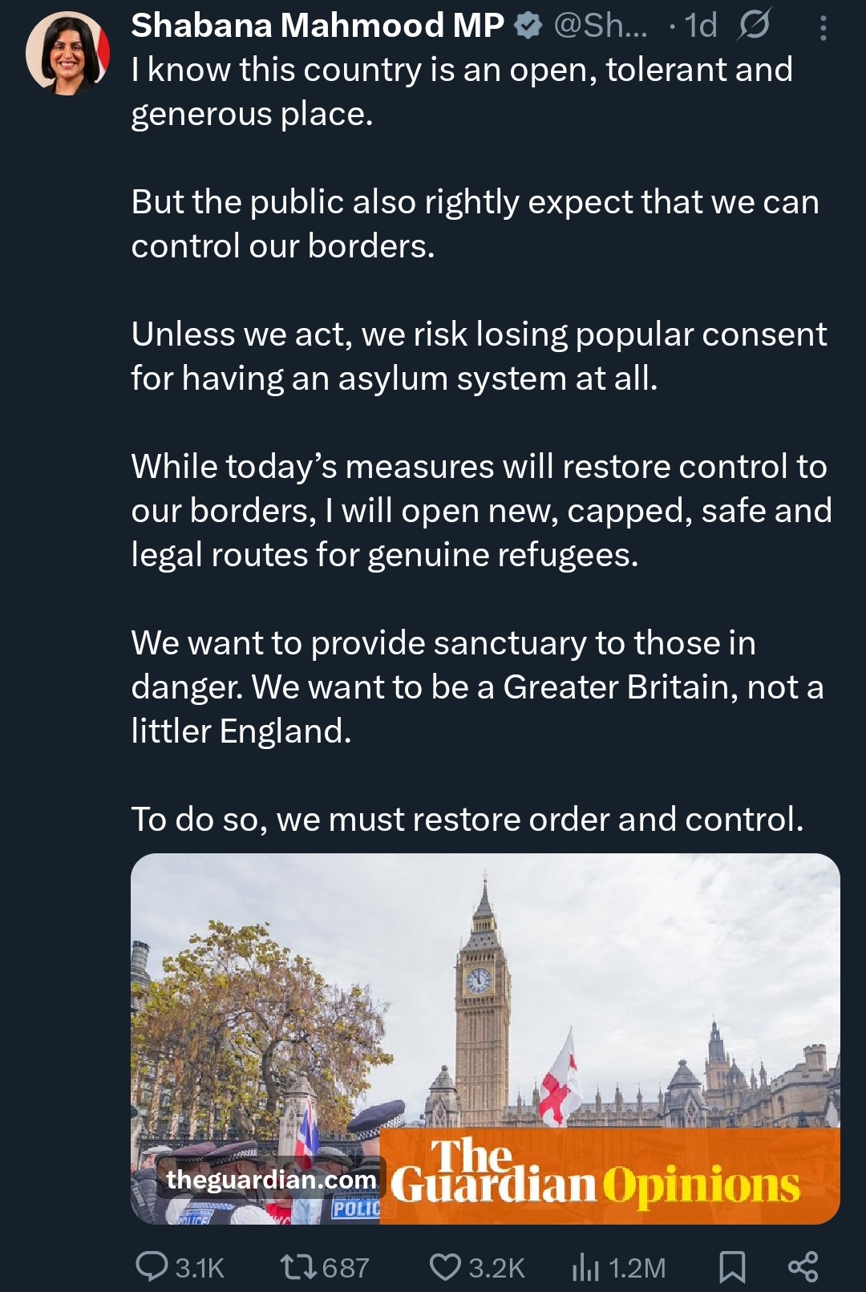The image size is (866, 1292).
Task: Click the 3.1K reply count
Action: point(200,1268)
